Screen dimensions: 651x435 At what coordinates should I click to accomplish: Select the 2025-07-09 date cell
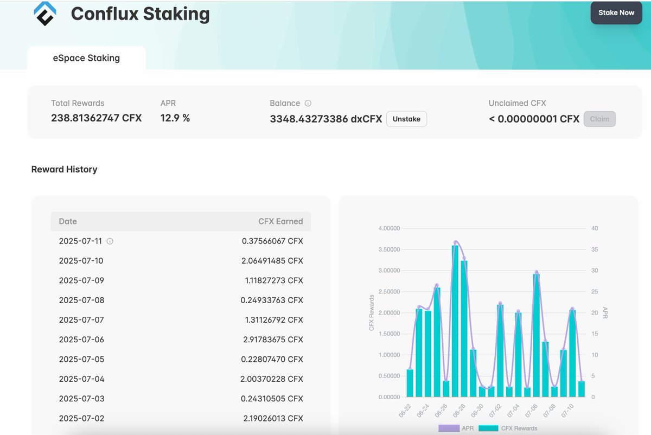point(81,280)
